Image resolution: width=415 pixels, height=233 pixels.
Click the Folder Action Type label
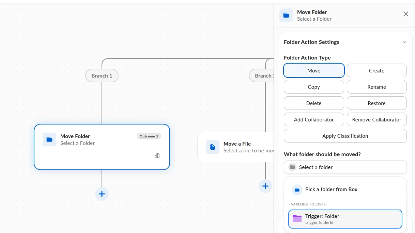point(307,57)
